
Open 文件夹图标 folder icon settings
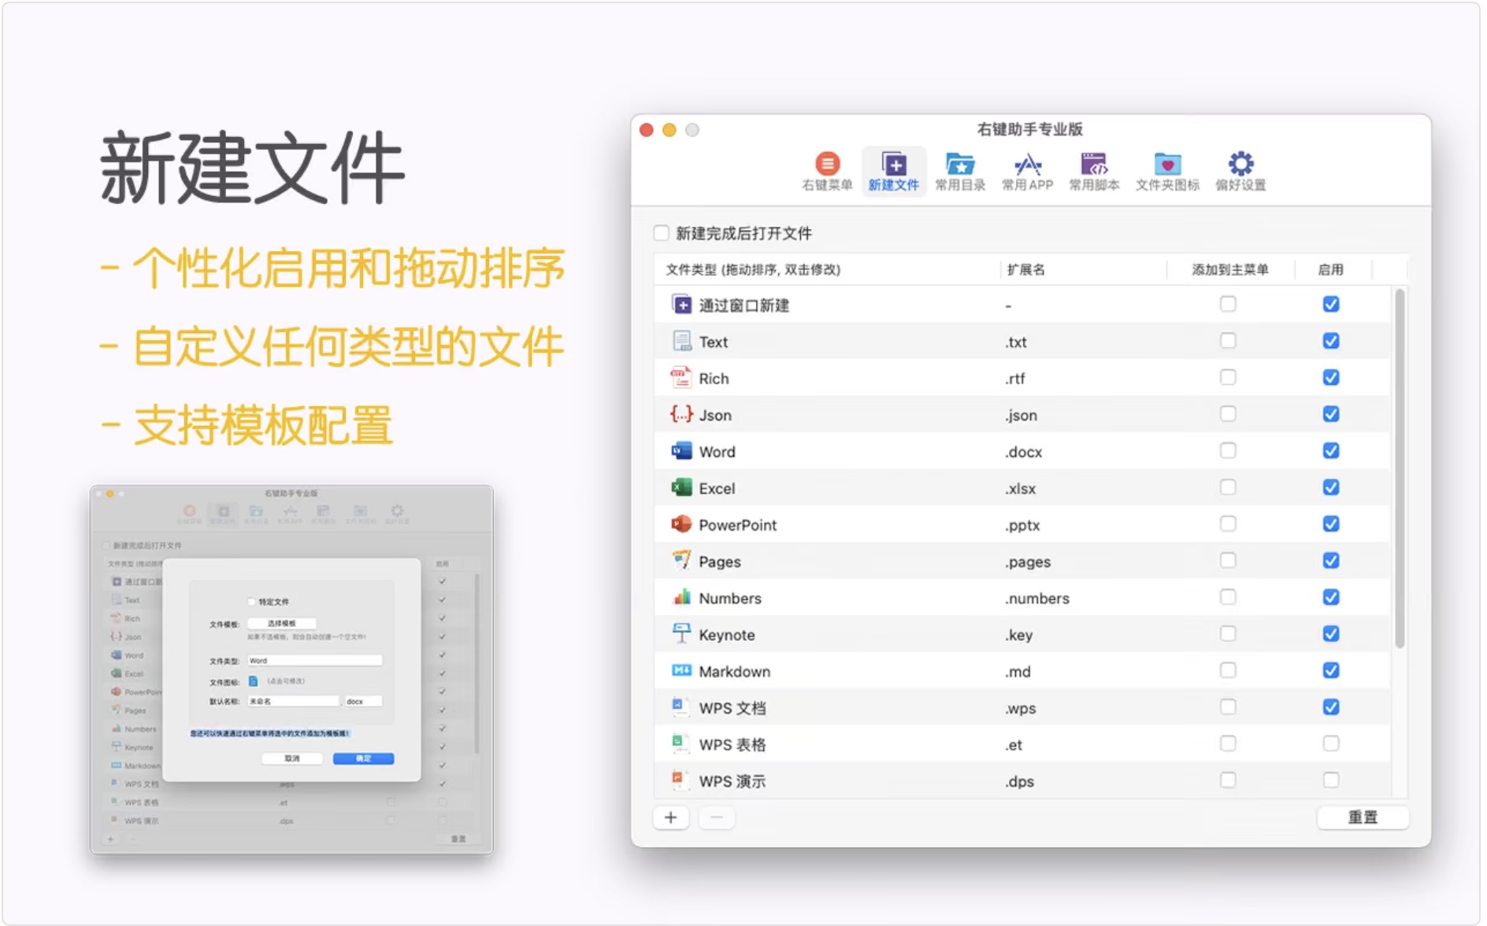click(1166, 169)
